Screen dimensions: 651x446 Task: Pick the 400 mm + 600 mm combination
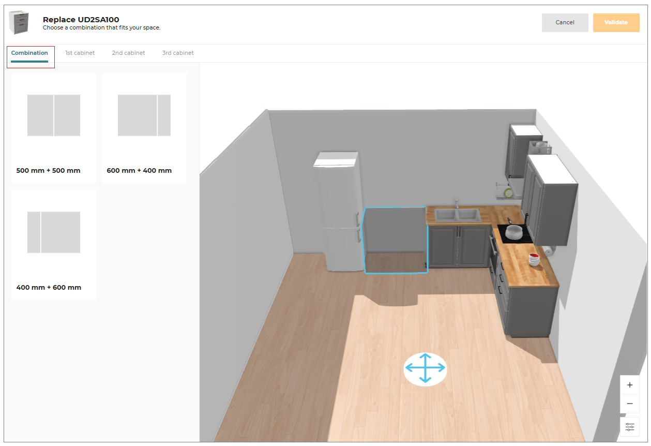pos(53,245)
